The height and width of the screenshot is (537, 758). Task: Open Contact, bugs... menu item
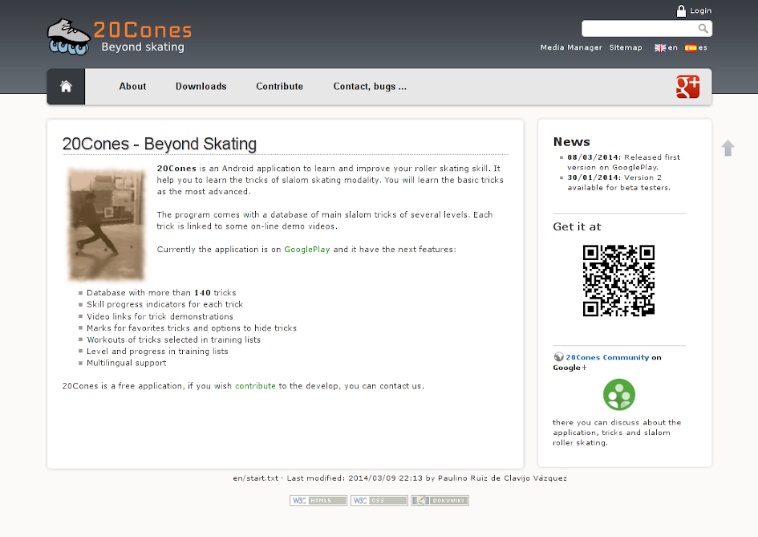[x=370, y=87]
